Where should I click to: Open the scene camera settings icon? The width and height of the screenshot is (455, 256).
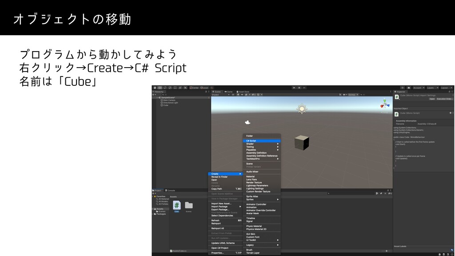tap(344, 95)
